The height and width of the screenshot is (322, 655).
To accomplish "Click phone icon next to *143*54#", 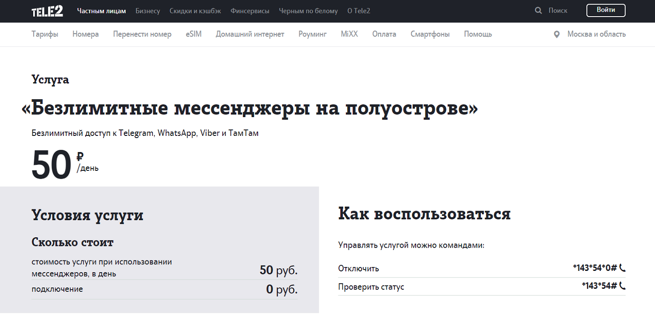I will [622, 286].
